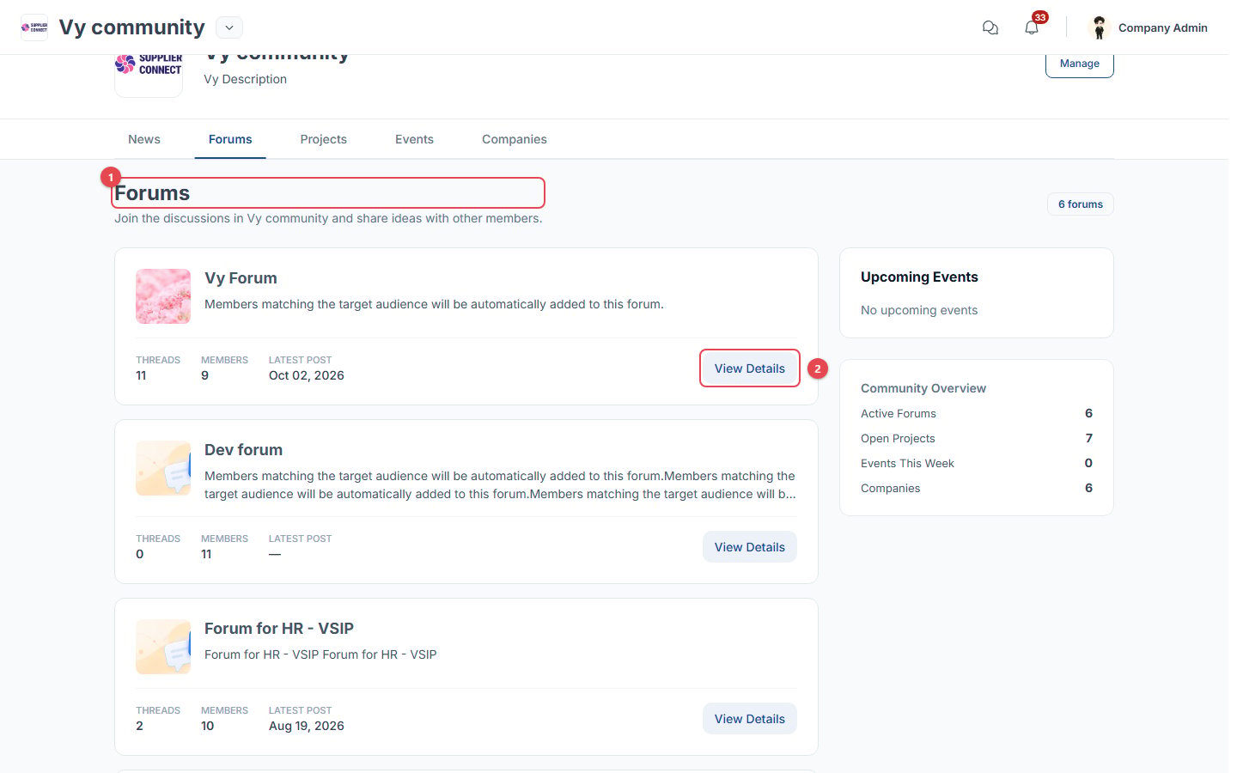The height and width of the screenshot is (773, 1237).
Task: Click the Manage button
Action: 1080,64
